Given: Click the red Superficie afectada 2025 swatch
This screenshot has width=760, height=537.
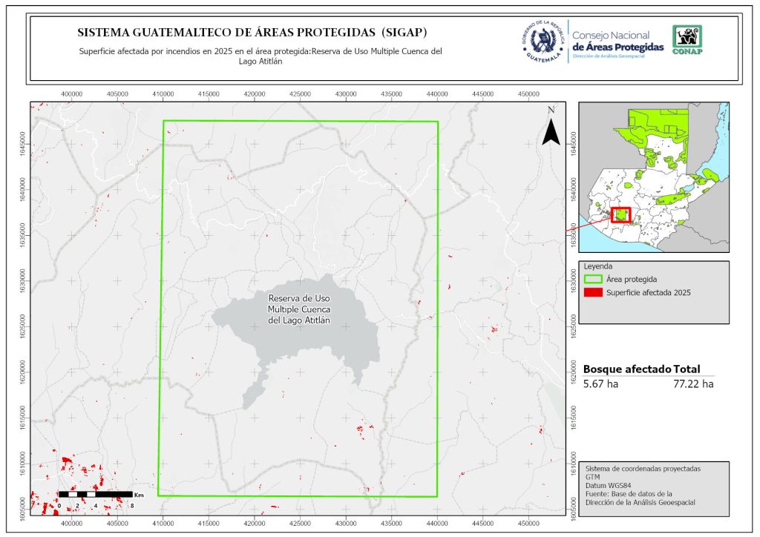Looking at the screenshot, I should 593,293.
